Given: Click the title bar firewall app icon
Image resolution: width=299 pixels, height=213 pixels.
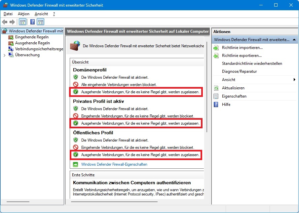Looking at the screenshot, I should [x=6, y=5].
